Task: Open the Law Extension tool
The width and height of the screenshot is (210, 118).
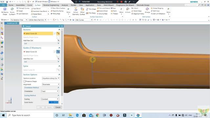Action: click(22, 14)
